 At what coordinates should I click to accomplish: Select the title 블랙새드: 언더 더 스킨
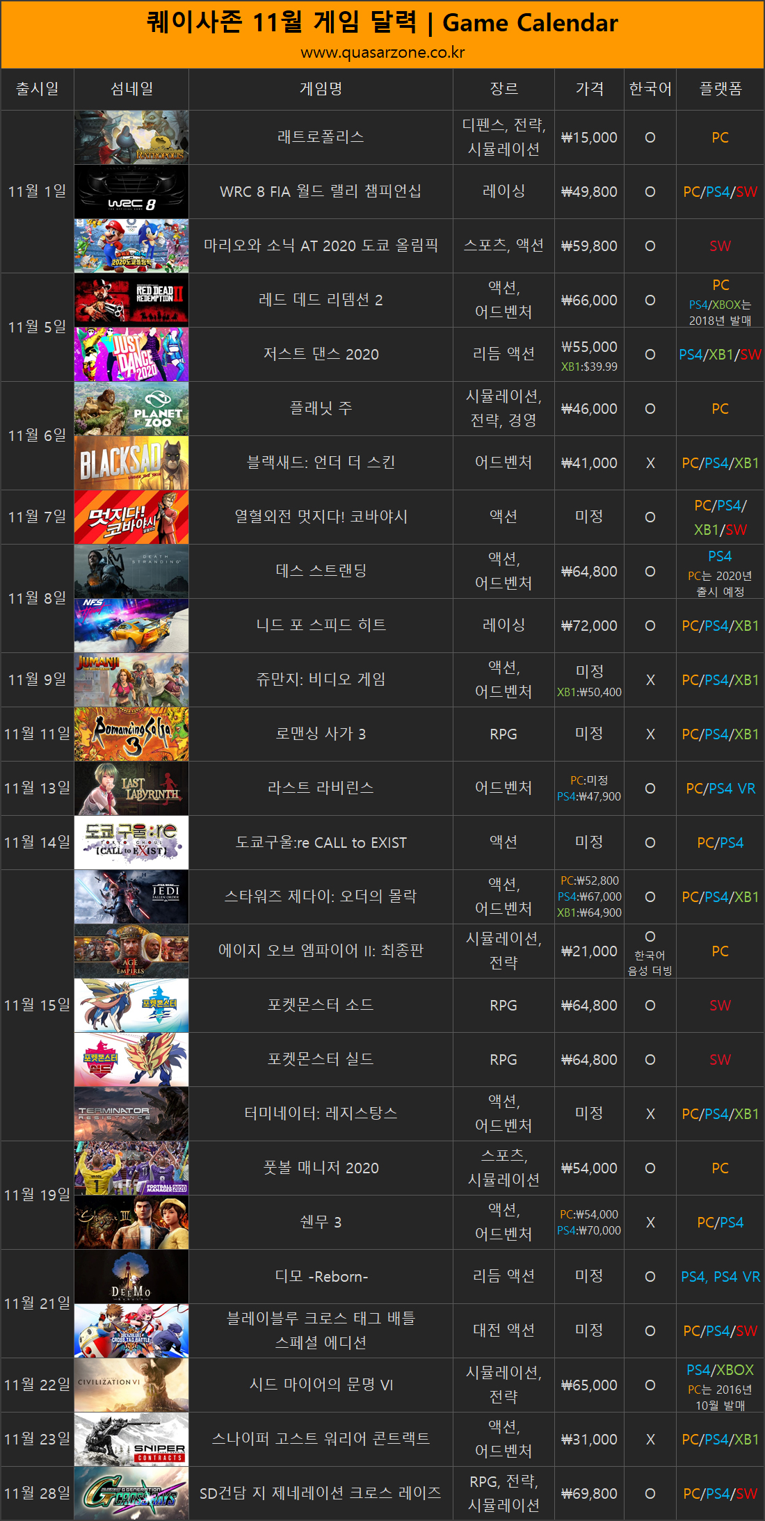pos(321,462)
